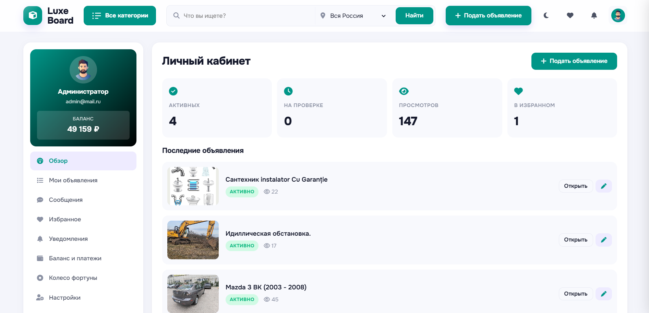Click the Mazda car photo thumbnail
649x313 pixels.
[193, 294]
